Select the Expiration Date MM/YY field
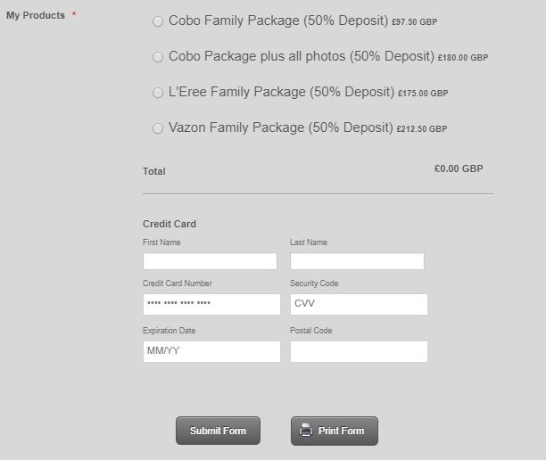Image resolution: width=546 pixels, height=460 pixels. click(211, 351)
